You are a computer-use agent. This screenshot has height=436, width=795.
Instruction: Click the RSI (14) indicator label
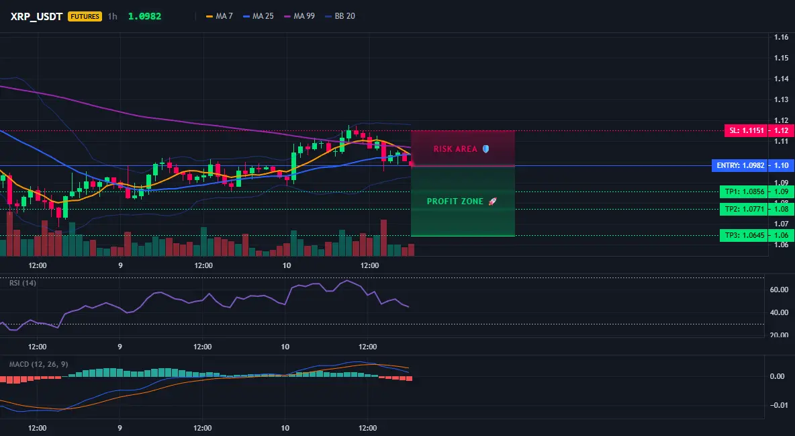(x=23, y=283)
